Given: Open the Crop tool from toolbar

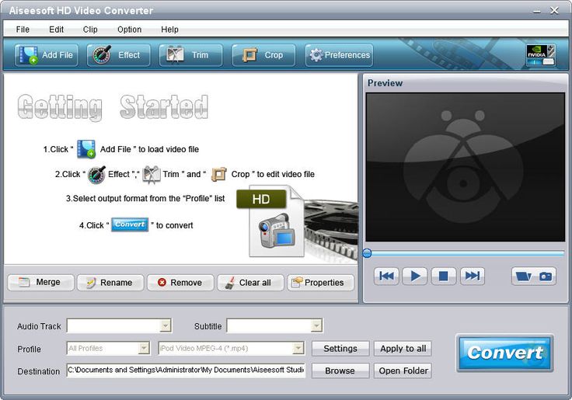Looking at the screenshot, I should [x=263, y=55].
